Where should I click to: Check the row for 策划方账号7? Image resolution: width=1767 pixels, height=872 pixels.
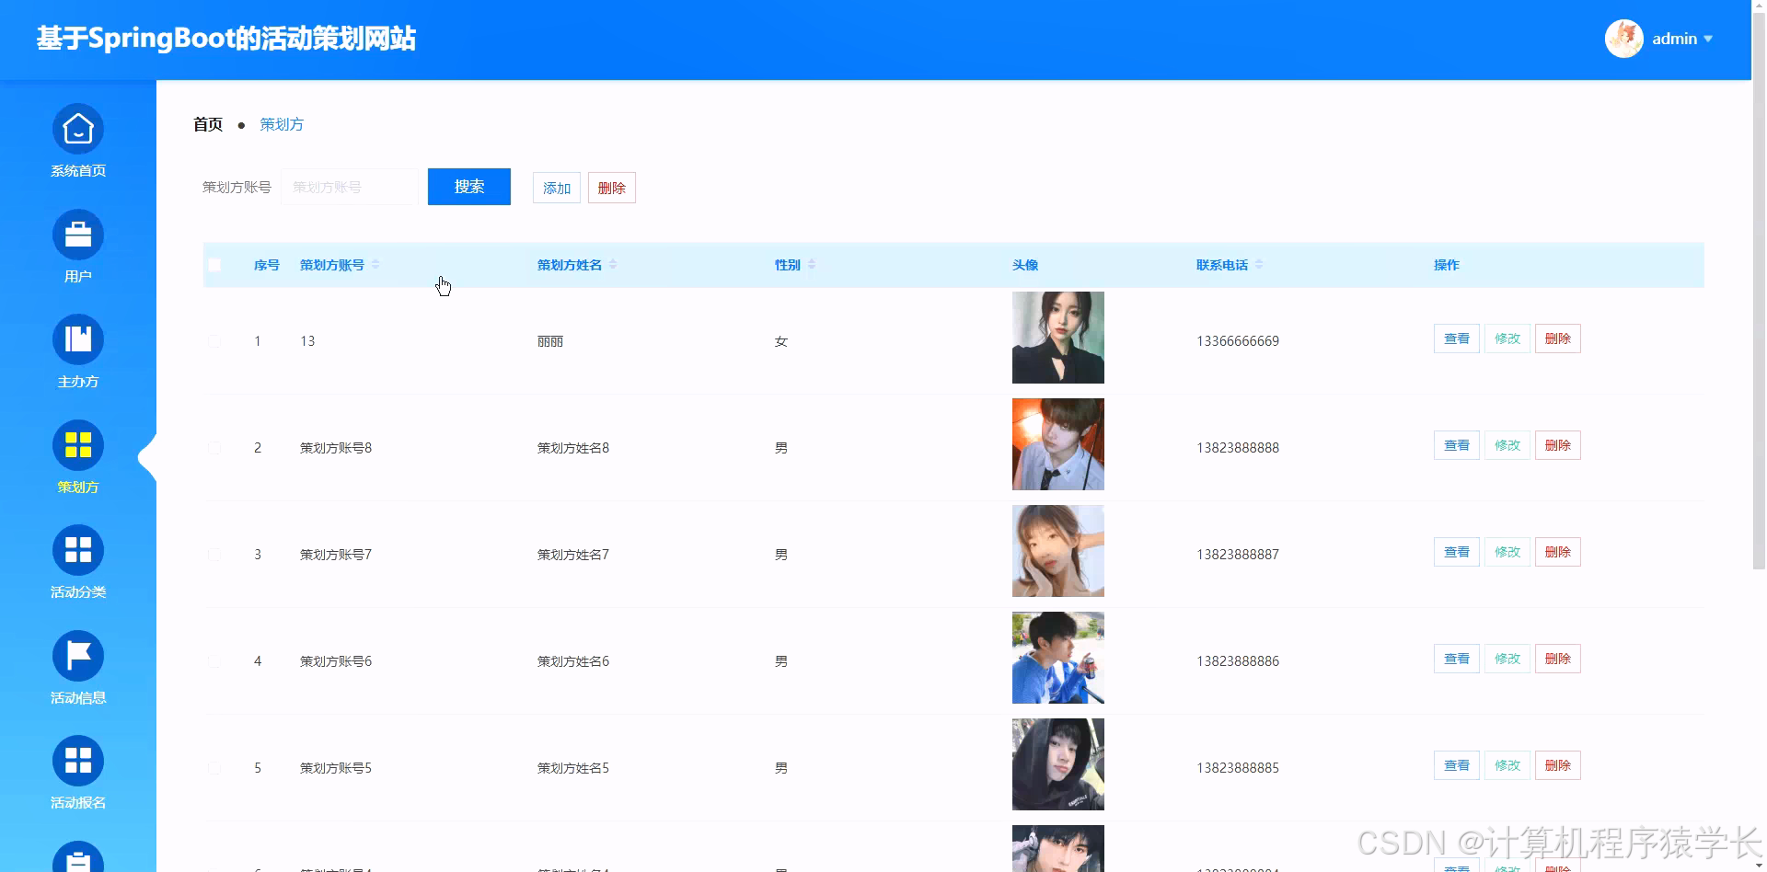pos(214,555)
